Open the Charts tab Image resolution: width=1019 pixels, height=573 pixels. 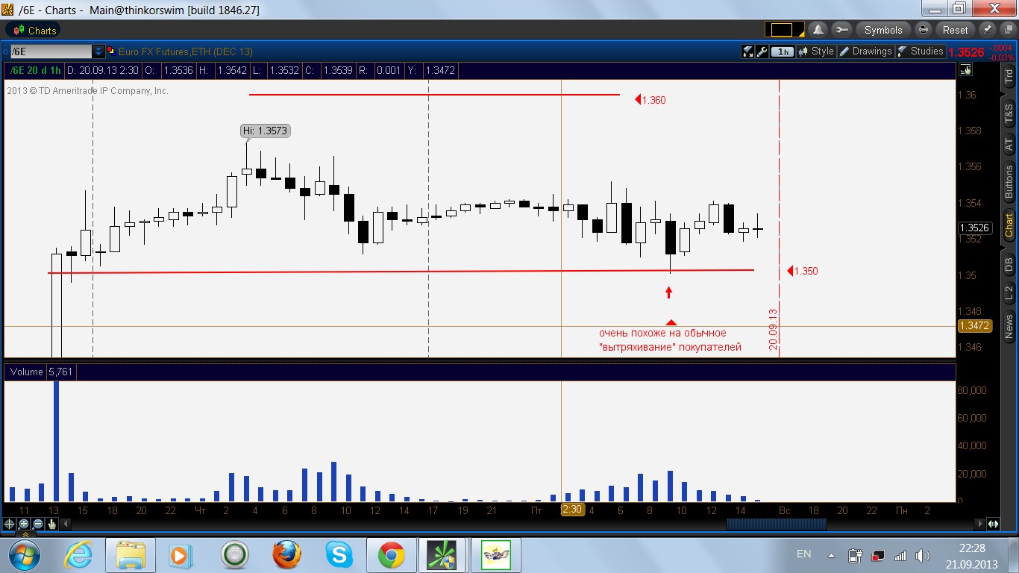pos(34,31)
